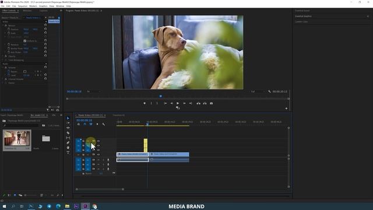Select the Track Select Forward tool
This screenshot has height=210, width=373.
pyautogui.click(x=68, y=123)
